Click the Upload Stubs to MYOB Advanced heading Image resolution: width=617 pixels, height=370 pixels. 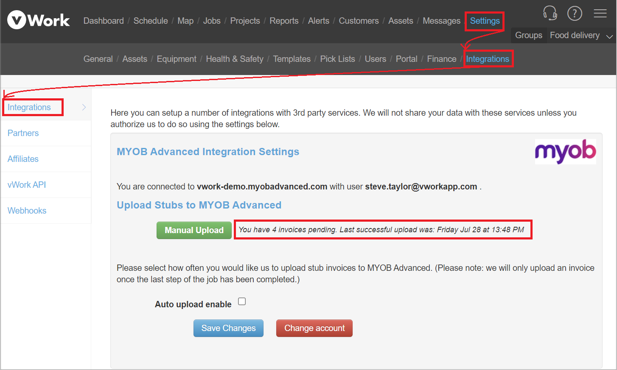[199, 205]
